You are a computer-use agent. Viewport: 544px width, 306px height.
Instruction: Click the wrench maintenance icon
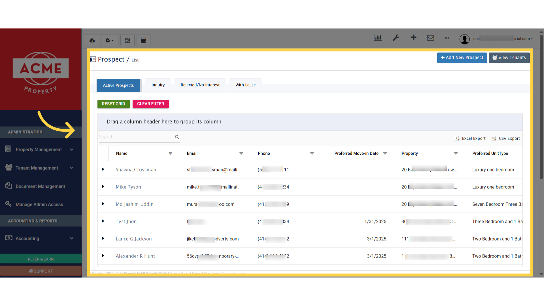396,38
